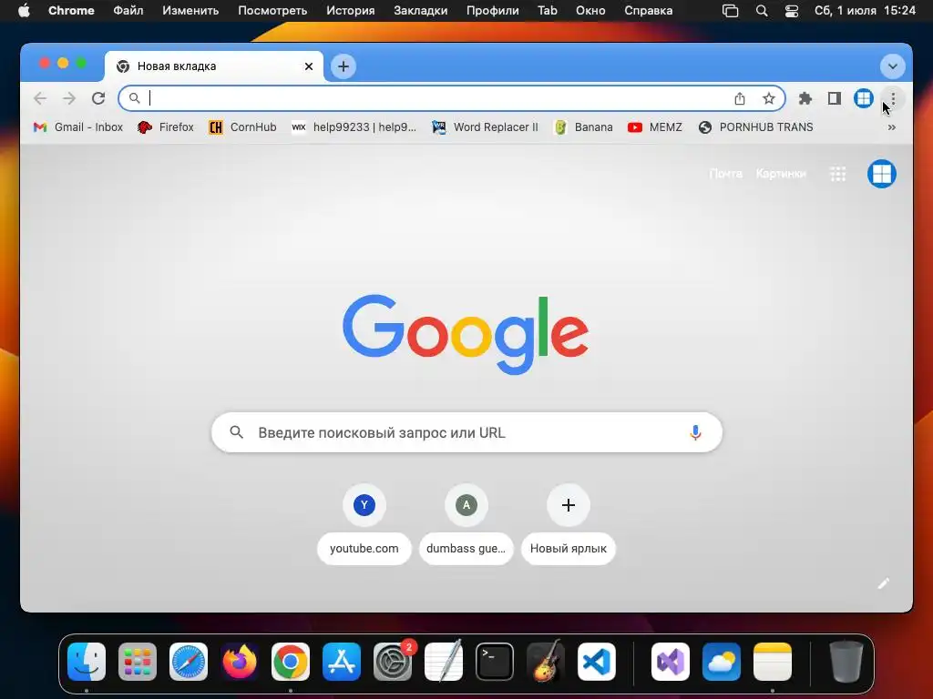Open the Apple menu
This screenshot has width=933, height=699.
pos(24,11)
